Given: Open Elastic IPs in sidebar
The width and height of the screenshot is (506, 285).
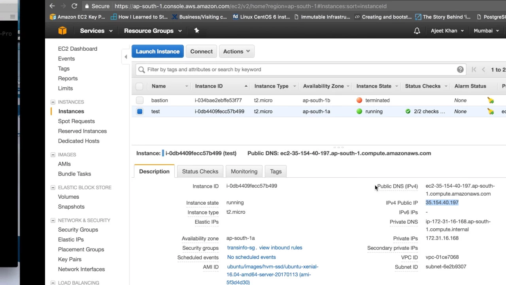Looking at the screenshot, I should pyautogui.click(x=71, y=239).
